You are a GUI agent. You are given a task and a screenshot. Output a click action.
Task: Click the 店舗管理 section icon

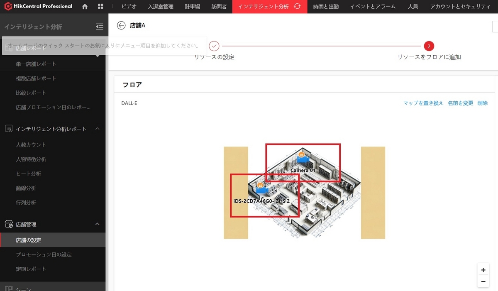point(9,224)
